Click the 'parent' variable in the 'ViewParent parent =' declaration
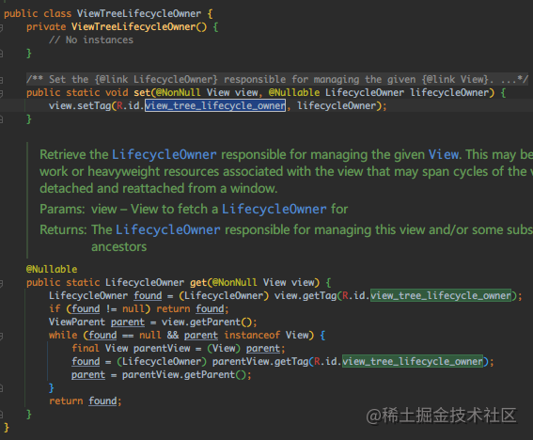Screen dimensions: 533x440 click(128, 322)
